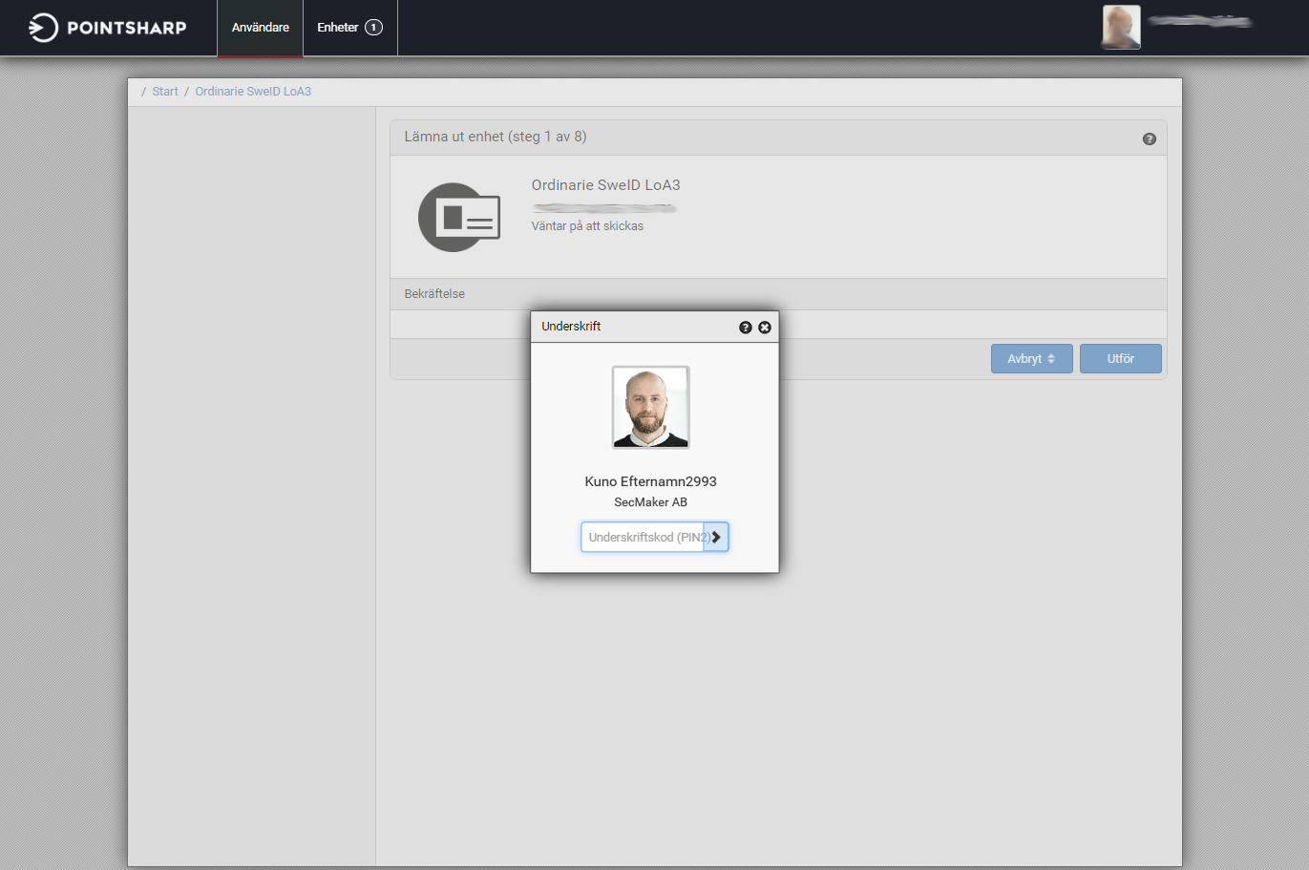Click help icon in Lämna ut enhet header
Viewport: 1309px width, 870px height.
[1149, 138]
